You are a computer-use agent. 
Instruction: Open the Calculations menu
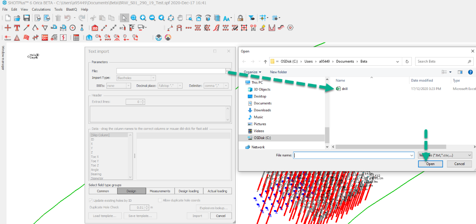coord(41,9)
